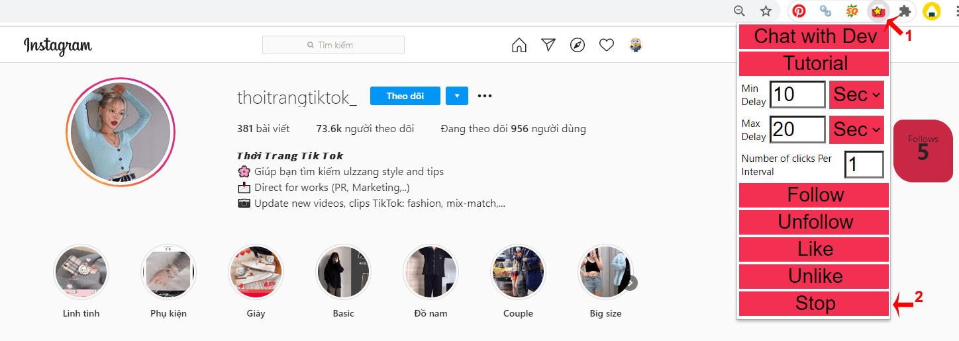
Task: Focus the Max Delay input field
Action: pos(797,130)
